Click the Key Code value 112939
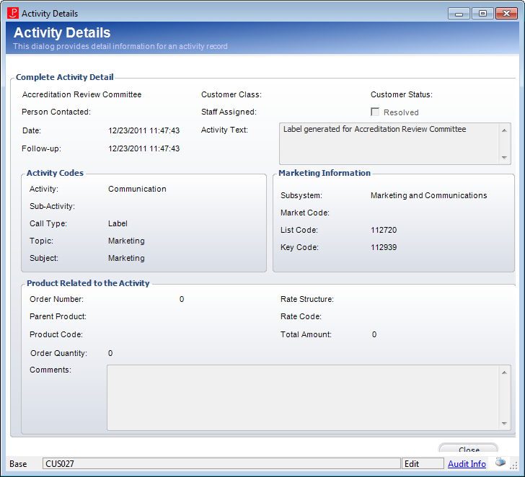Screen dimensions: 525x477 pyautogui.click(x=384, y=248)
